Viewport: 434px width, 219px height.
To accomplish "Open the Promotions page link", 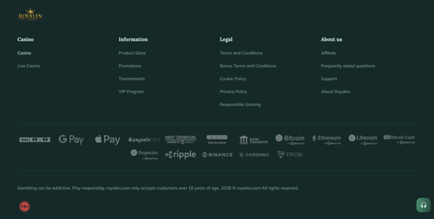I will click(130, 66).
